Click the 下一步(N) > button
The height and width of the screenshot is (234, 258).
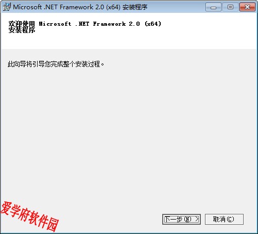pos(181,219)
